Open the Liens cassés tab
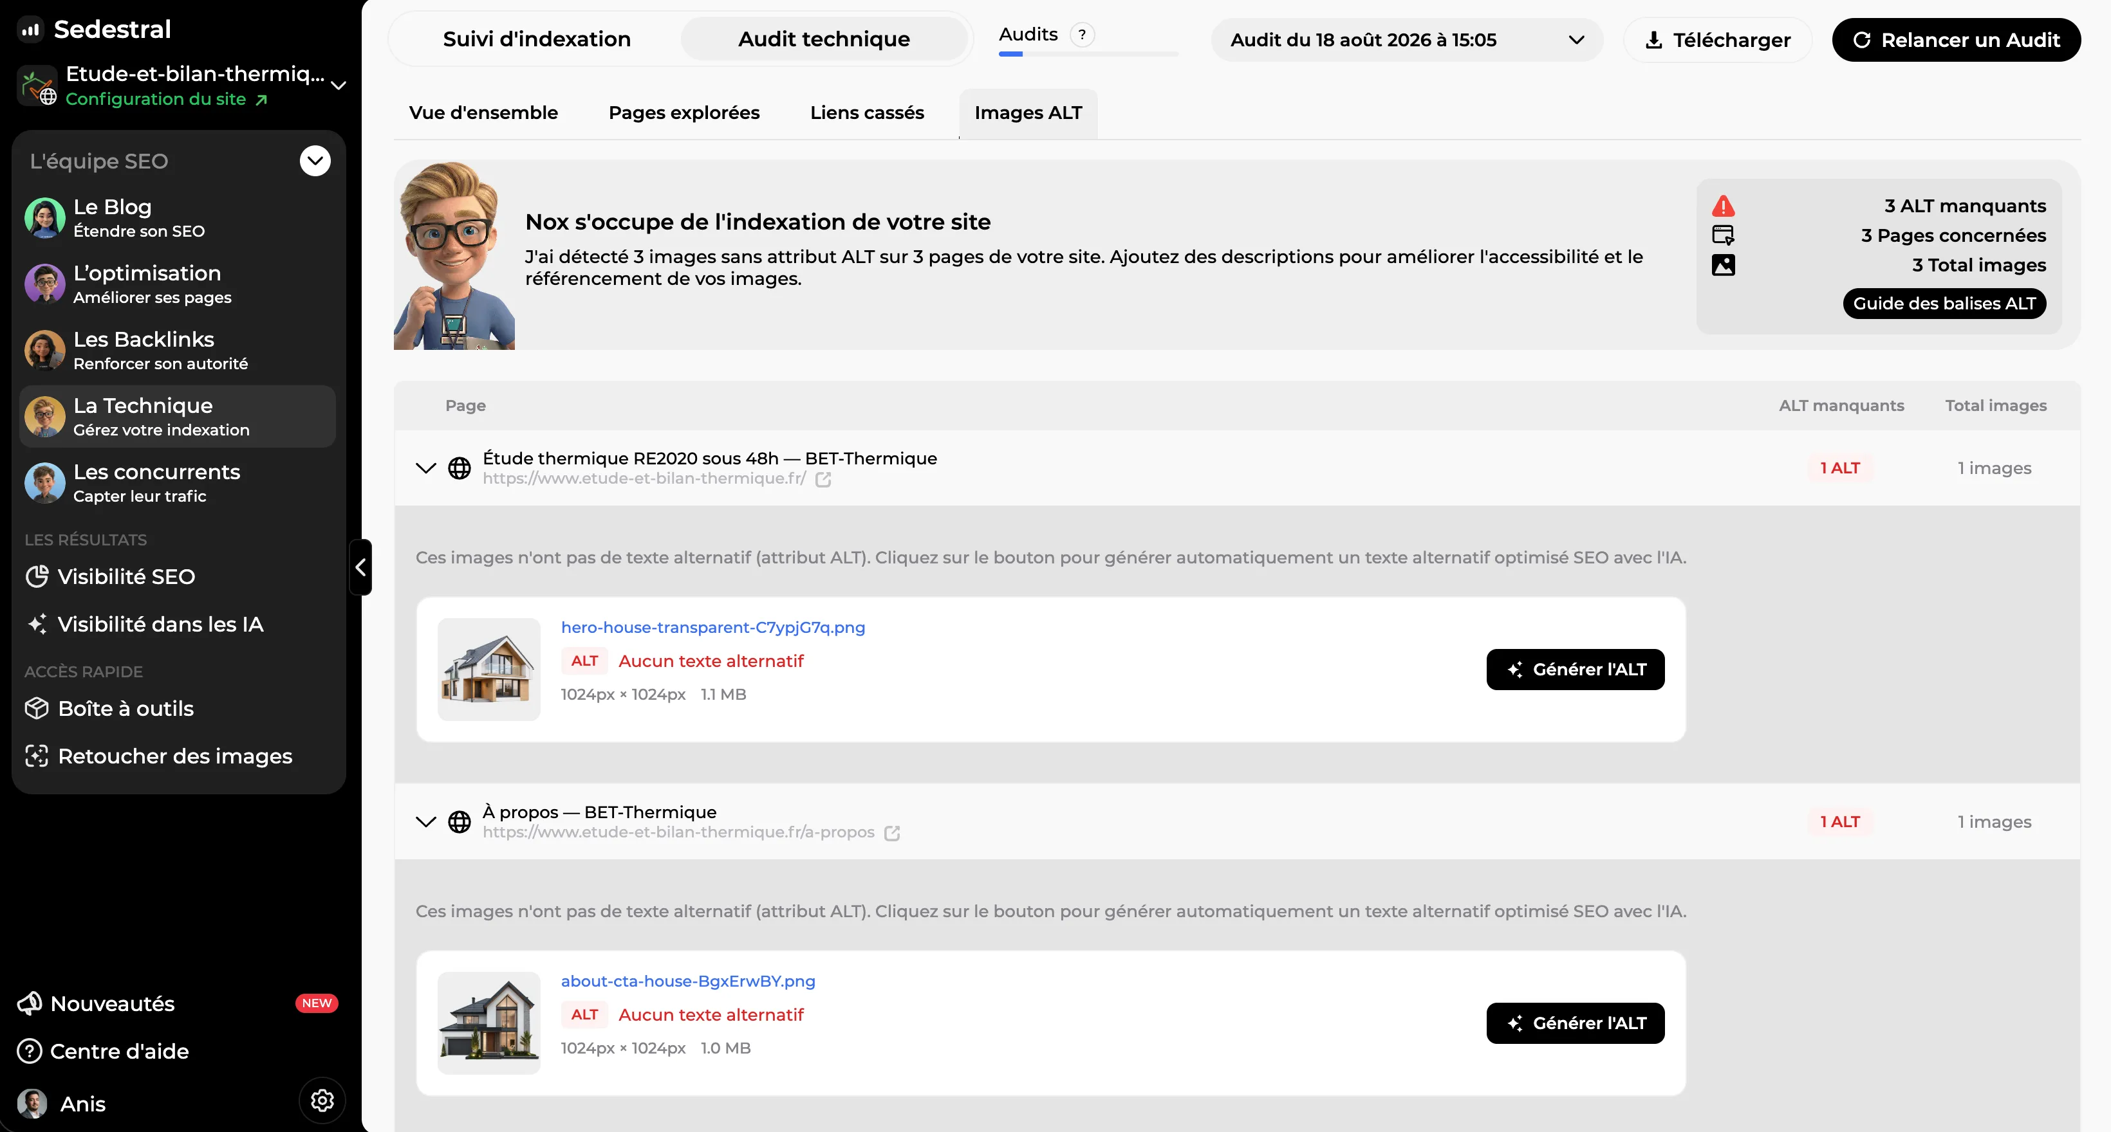Screen dimensions: 2111x1132 [867, 113]
